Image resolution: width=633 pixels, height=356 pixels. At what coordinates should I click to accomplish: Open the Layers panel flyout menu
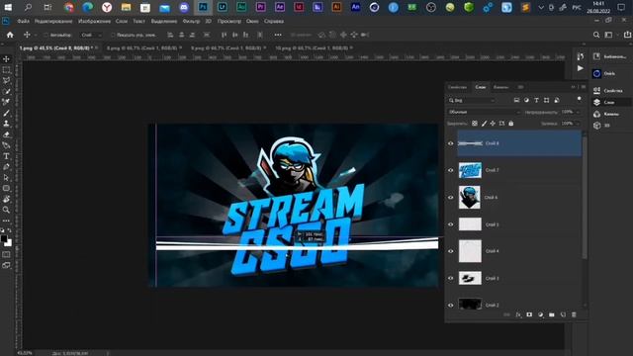pyautogui.click(x=583, y=87)
